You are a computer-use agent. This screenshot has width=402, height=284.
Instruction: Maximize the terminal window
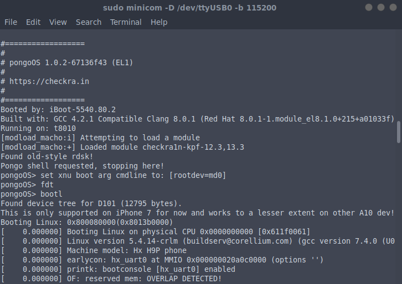(x=382, y=8)
